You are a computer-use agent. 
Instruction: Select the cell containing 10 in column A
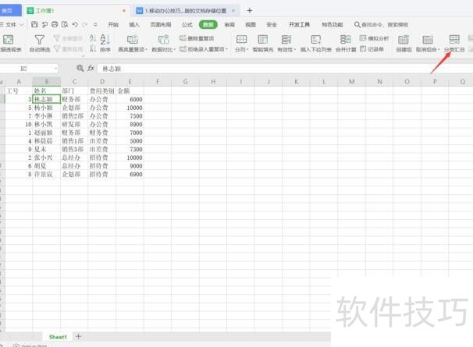click(x=19, y=124)
